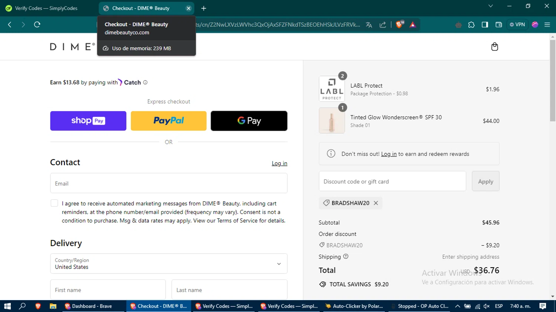The width and height of the screenshot is (556, 312).
Task: Open Brave icon in taskbar
Action: pyautogui.click(x=38, y=306)
